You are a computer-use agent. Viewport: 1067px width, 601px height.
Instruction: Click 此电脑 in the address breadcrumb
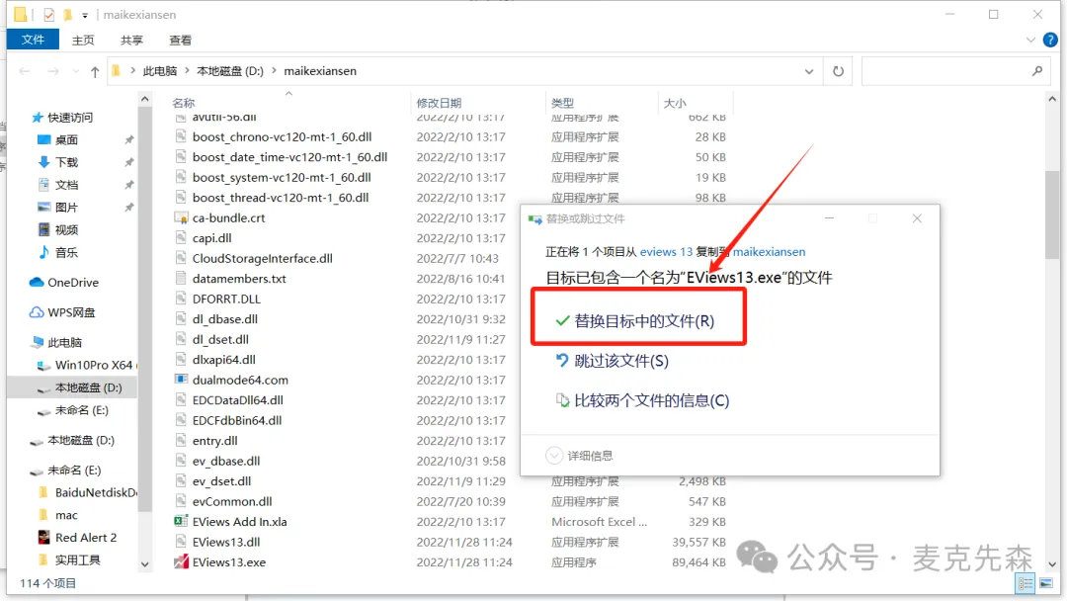coord(160,71)
